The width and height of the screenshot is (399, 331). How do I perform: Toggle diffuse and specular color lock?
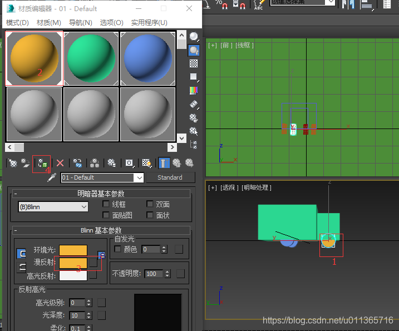(21, 268)
